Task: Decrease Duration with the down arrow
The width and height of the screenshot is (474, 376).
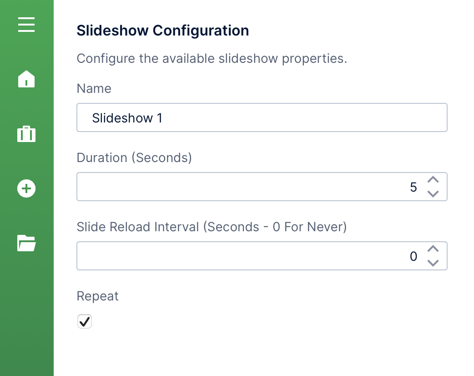Action: pos(433,194)
